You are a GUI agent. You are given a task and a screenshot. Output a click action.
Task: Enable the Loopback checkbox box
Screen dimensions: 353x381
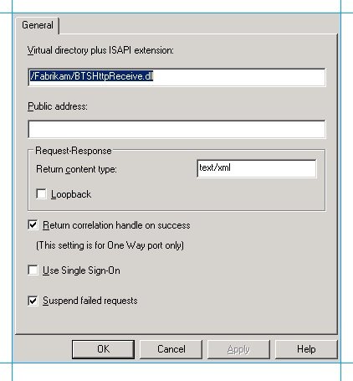pos(41,194)
